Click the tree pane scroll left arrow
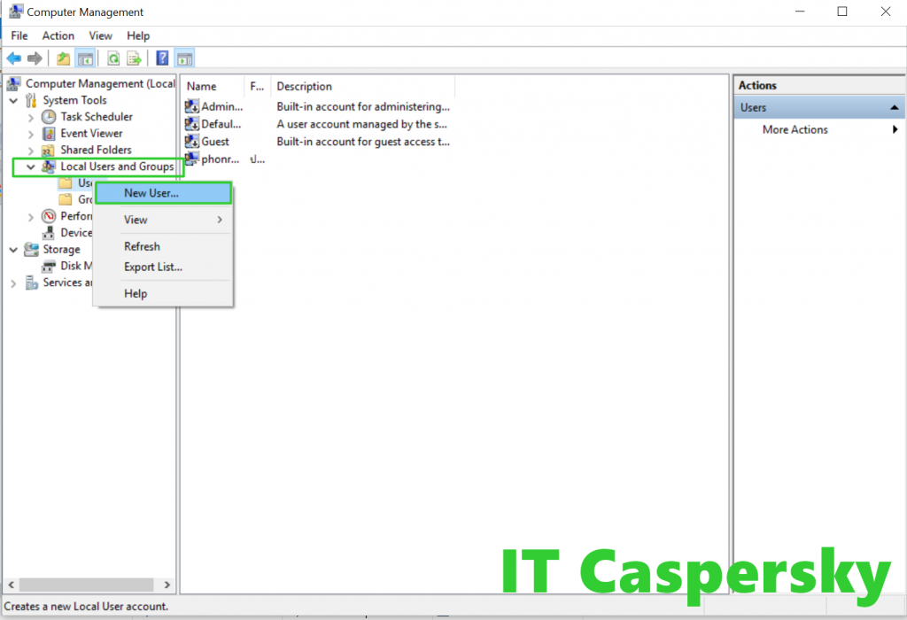 (11, 585)
